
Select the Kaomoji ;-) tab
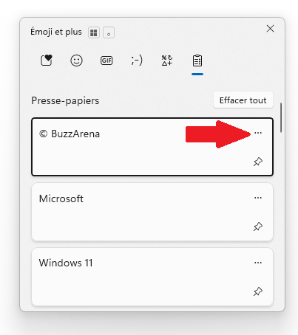pyautogui.click(x=137, y=61)
